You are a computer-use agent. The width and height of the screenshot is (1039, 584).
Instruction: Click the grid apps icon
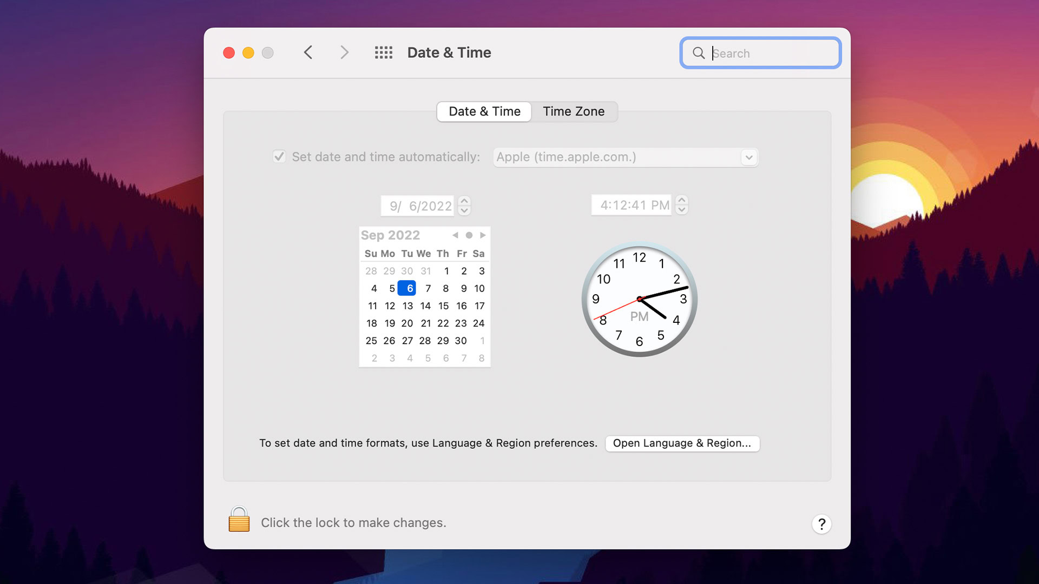[x=384, y=51]
